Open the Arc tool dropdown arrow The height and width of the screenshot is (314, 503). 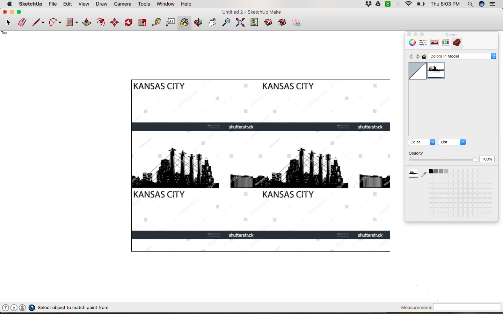click(60, 23)
